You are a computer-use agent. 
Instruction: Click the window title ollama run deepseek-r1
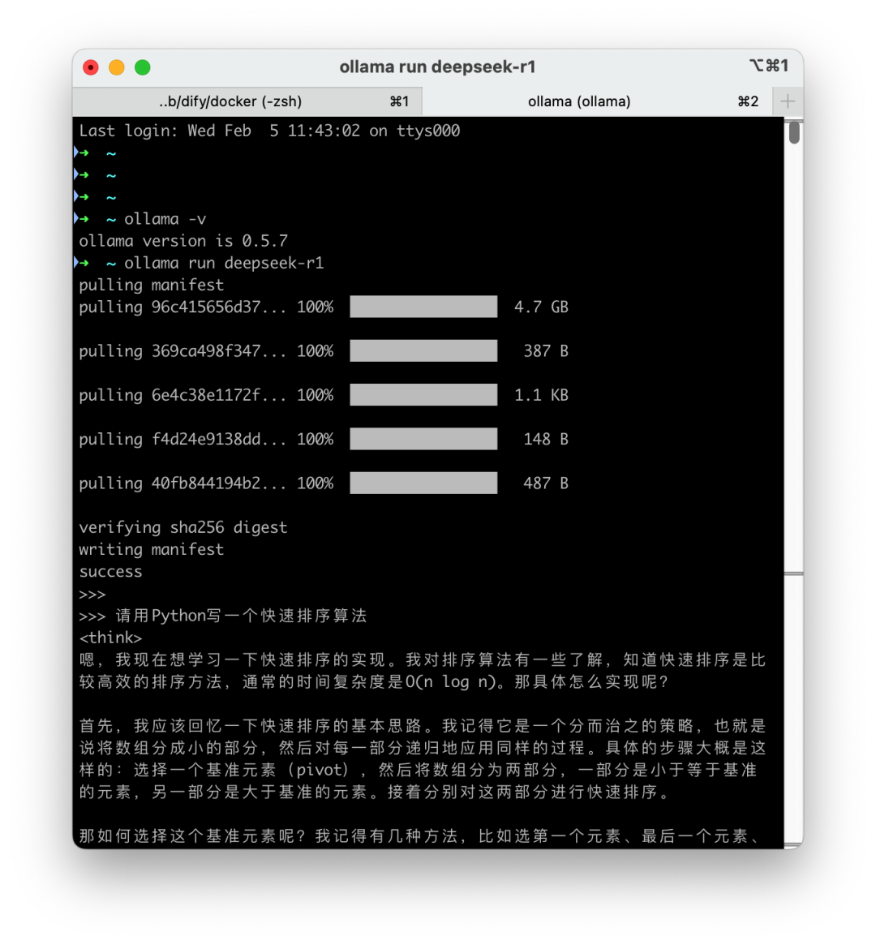click(437, 67)
